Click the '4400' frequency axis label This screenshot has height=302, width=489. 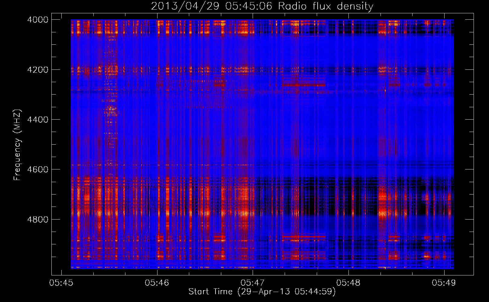coord(38,120)
